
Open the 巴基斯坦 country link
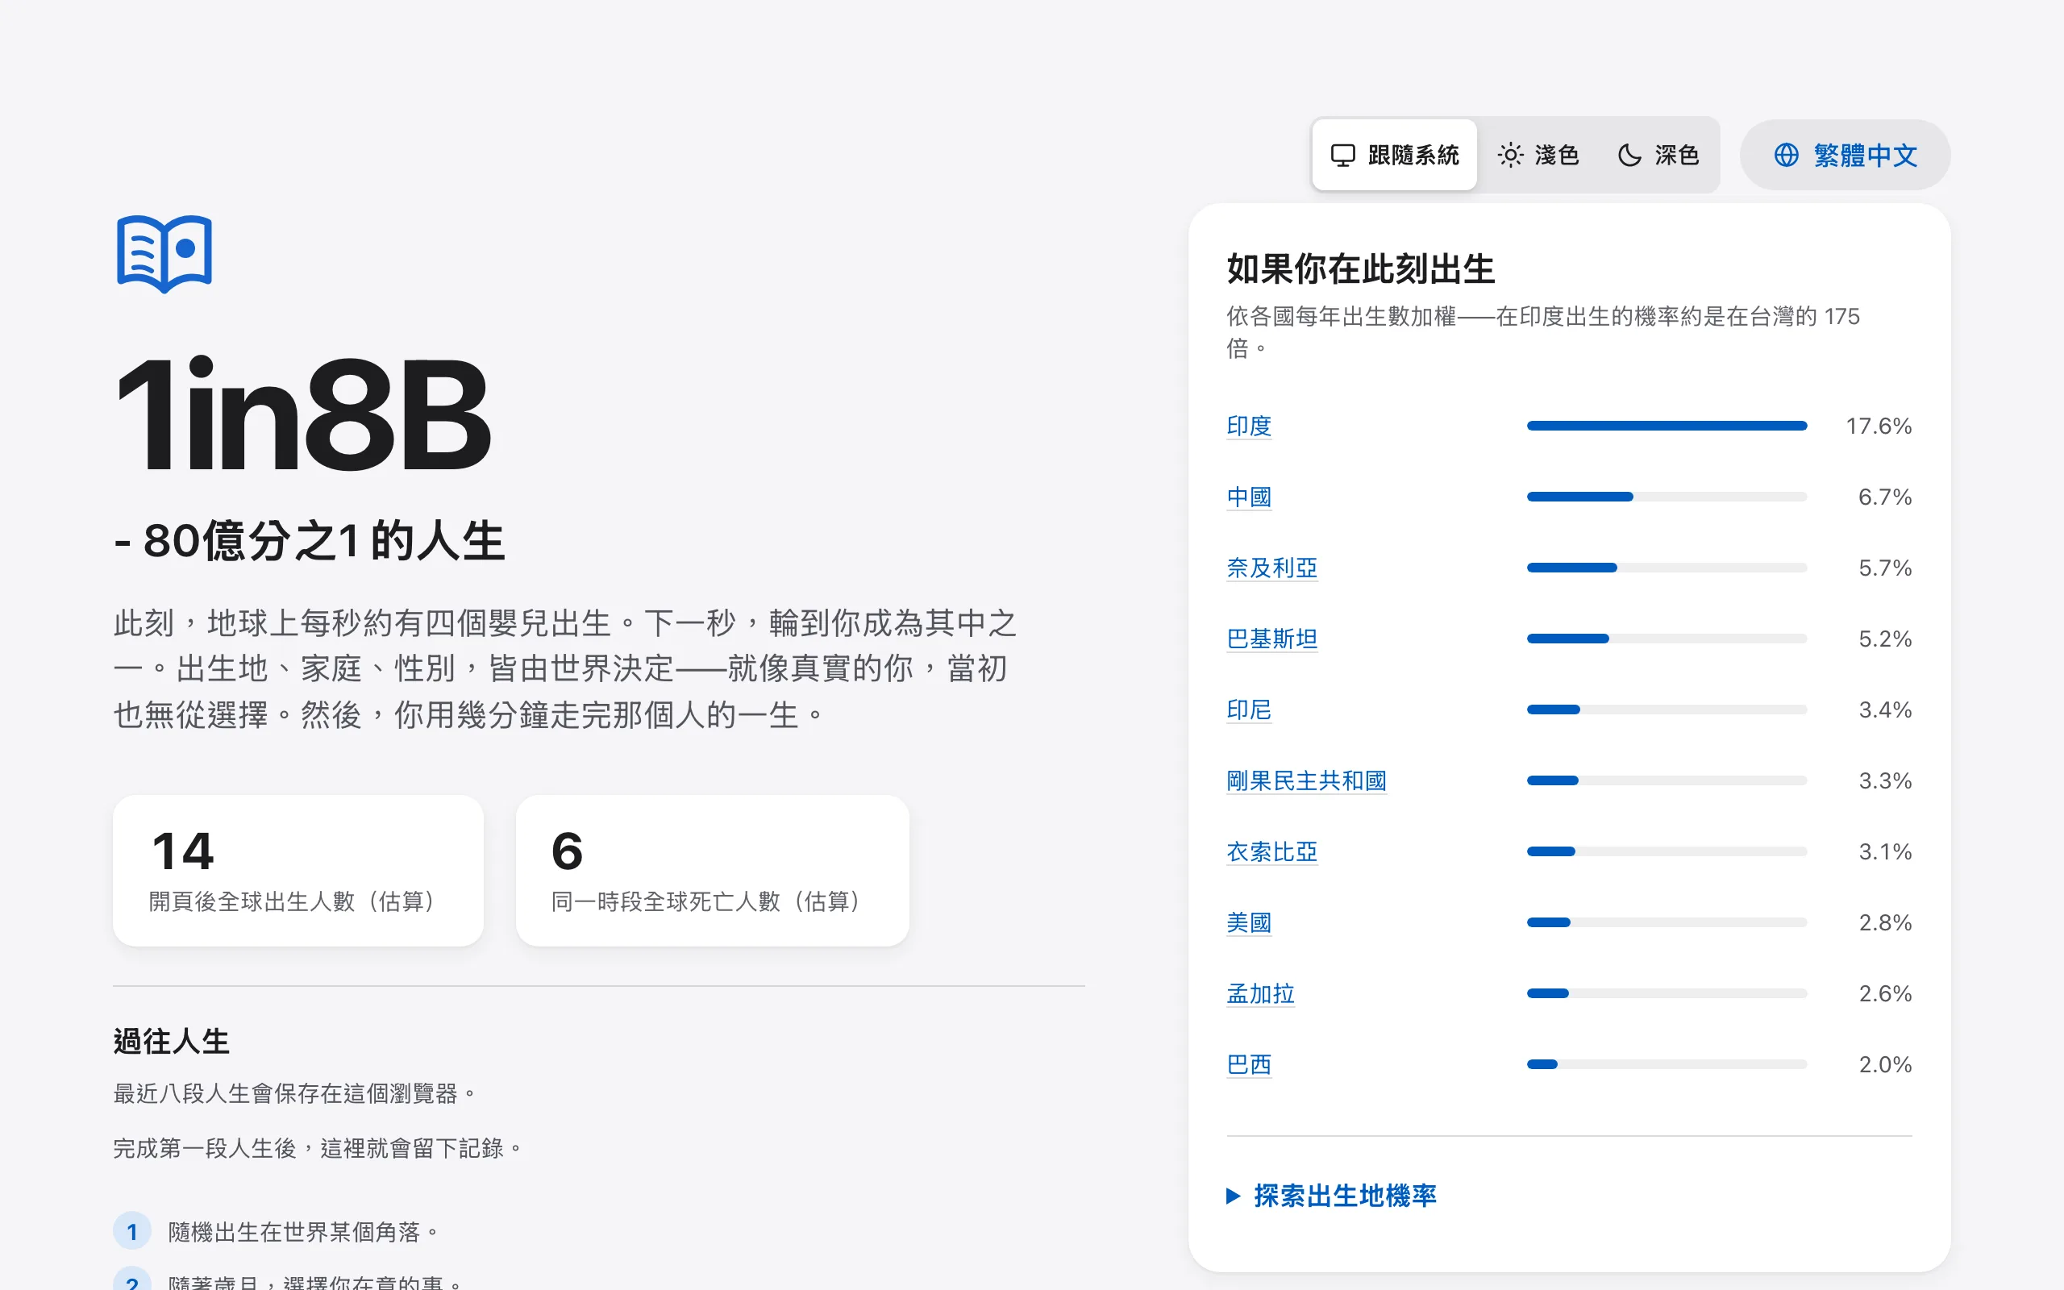click(x=1271, y=639)
